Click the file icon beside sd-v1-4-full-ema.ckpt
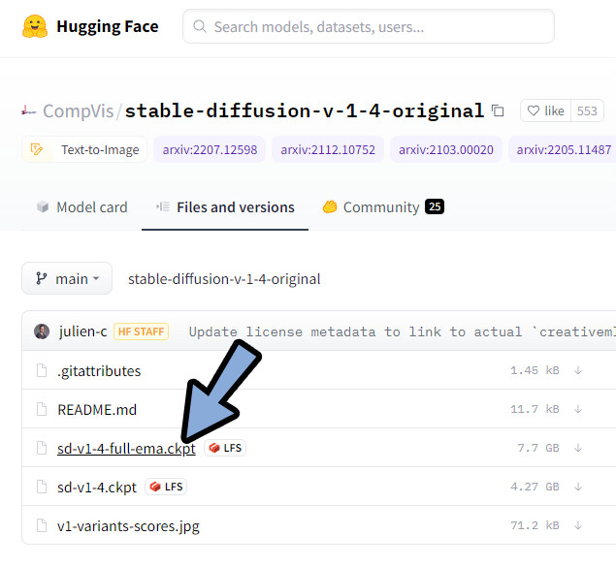The height and width of the screenshot is (567, 616). point(42,448)
